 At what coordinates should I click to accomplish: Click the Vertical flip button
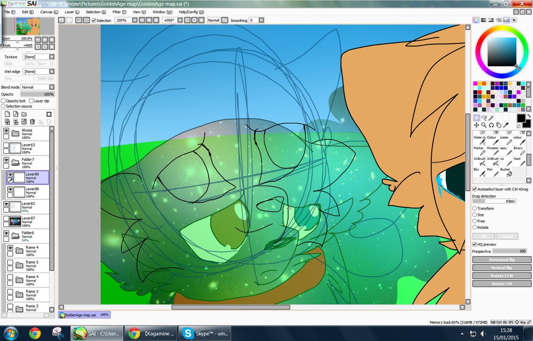coord(502,267)
